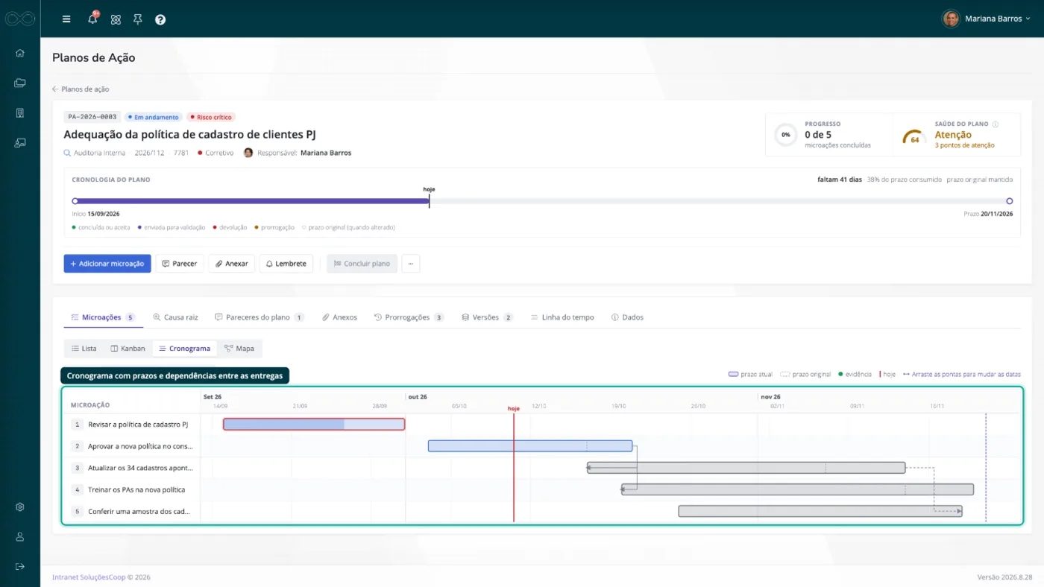Image resolution: width=1044 pixels, height=587 pixels.
Task: Go back to Planos de ação
Action: coord(81,89)
